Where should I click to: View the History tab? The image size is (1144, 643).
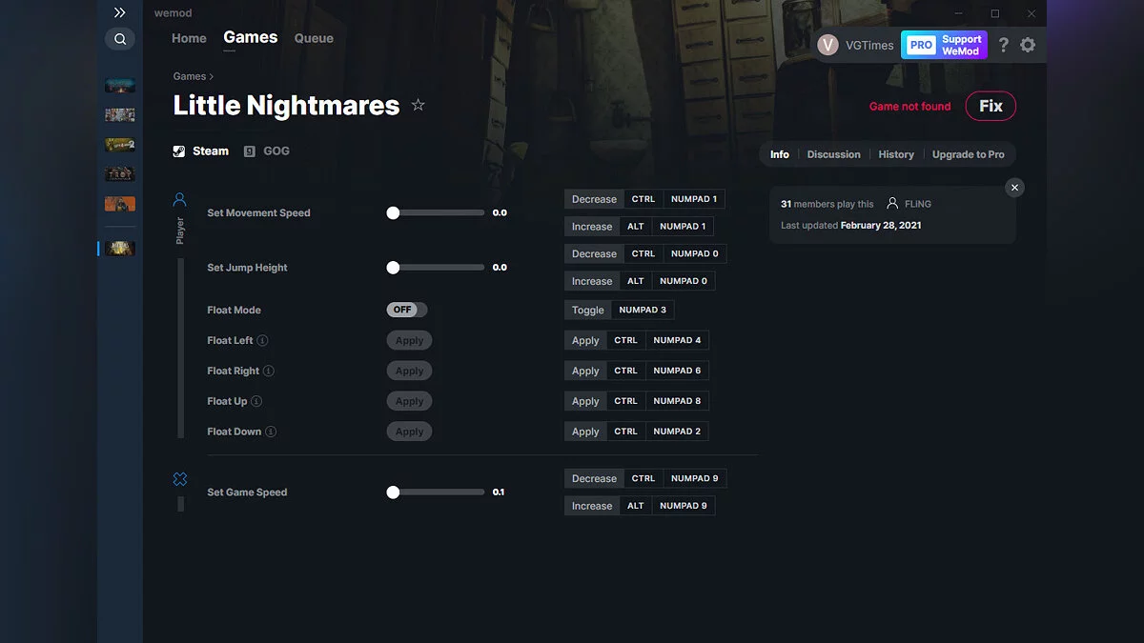(896, 153)
